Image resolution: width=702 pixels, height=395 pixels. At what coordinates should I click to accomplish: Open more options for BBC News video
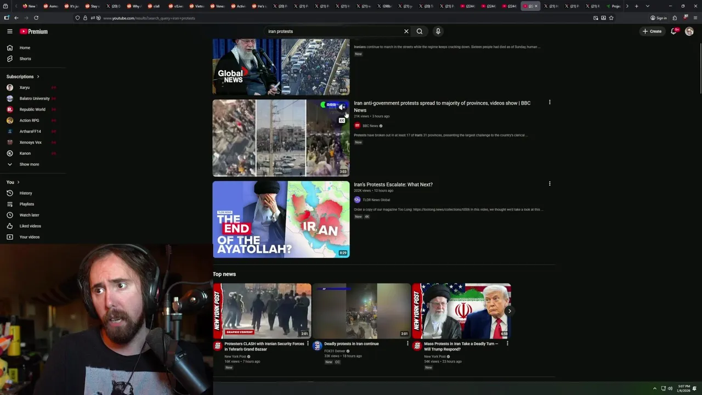coord(550,102)
